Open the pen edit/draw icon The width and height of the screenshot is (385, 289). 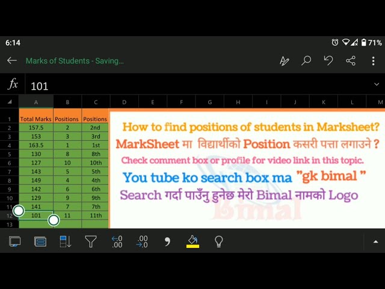tap(285, 61)
